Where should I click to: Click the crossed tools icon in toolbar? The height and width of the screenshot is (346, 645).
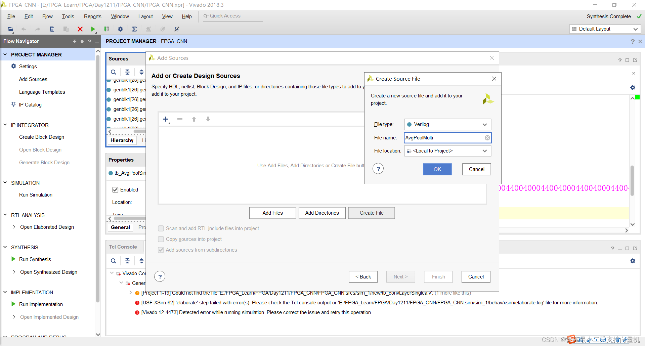tap(177, 29)
